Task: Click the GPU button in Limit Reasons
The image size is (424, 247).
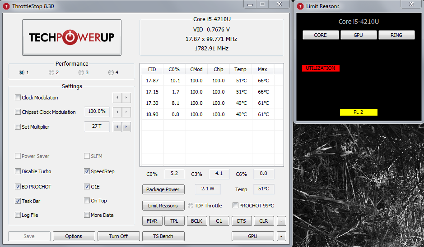Action: (358, 35)
